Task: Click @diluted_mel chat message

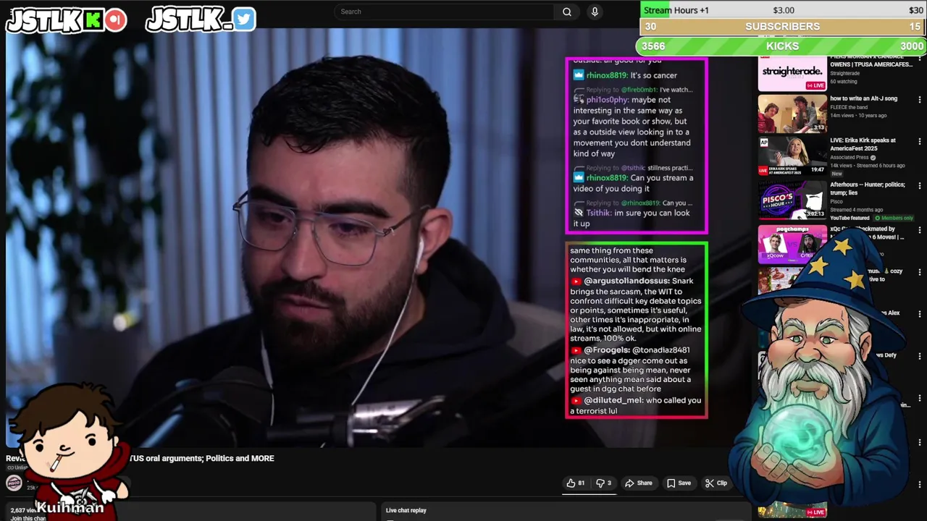Action: click(x=636, y=405)
